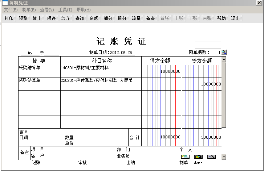Select the 140301-原材料/主要材料 account cell
Viewport: 264px width, 171px height.
pos(101,71)
